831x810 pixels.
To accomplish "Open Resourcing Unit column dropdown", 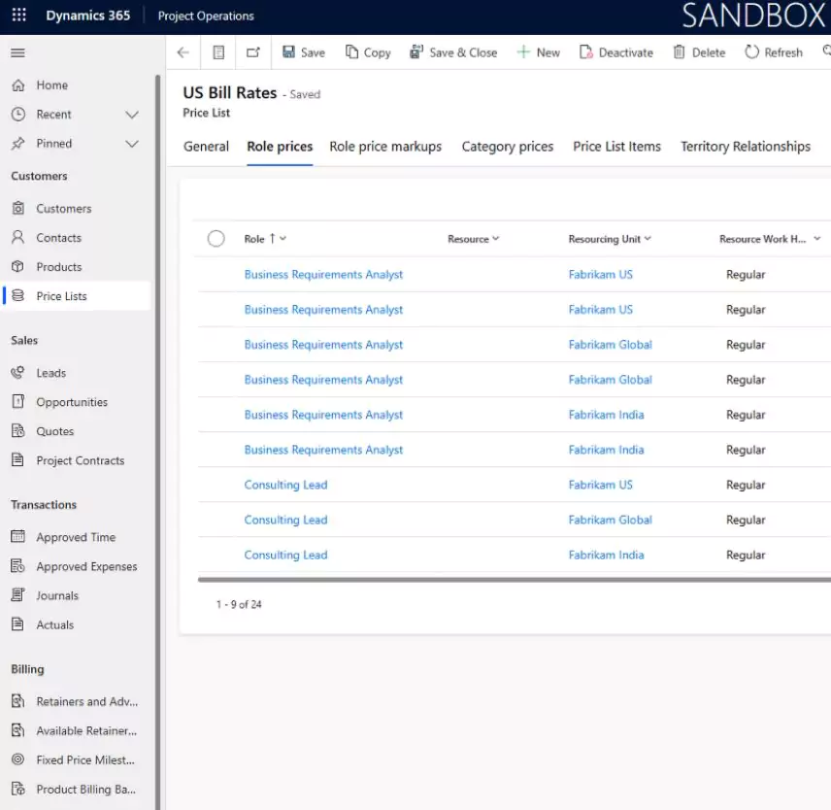I will 648,239.
